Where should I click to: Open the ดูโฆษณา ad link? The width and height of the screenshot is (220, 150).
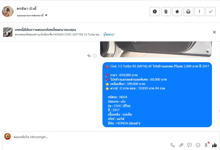[x=109, y=34]
